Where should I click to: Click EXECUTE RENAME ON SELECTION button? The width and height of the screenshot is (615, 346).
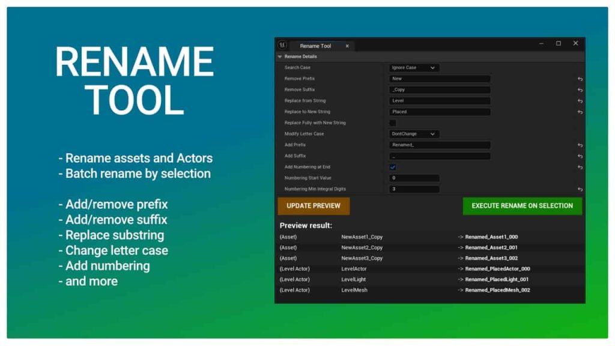[522, 206]
